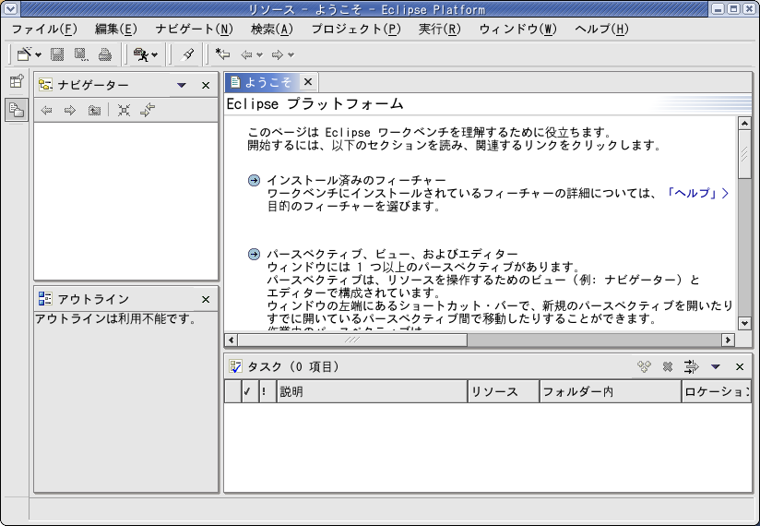Image resolution: width=760 pixels, height=526 pixels.
Task: Click the Delete task icon in タスク view
Action: (668, 367)
